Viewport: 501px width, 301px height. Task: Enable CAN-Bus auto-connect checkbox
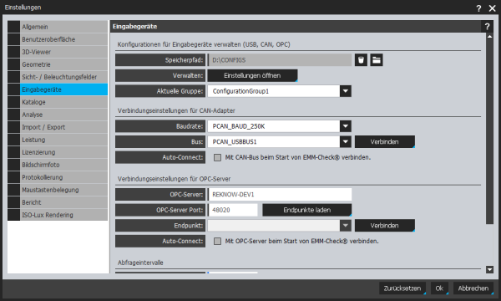(217, 157)
